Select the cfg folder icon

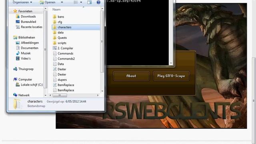pos(55,22)
